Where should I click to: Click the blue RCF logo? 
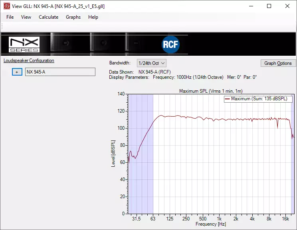pos(171,45)
